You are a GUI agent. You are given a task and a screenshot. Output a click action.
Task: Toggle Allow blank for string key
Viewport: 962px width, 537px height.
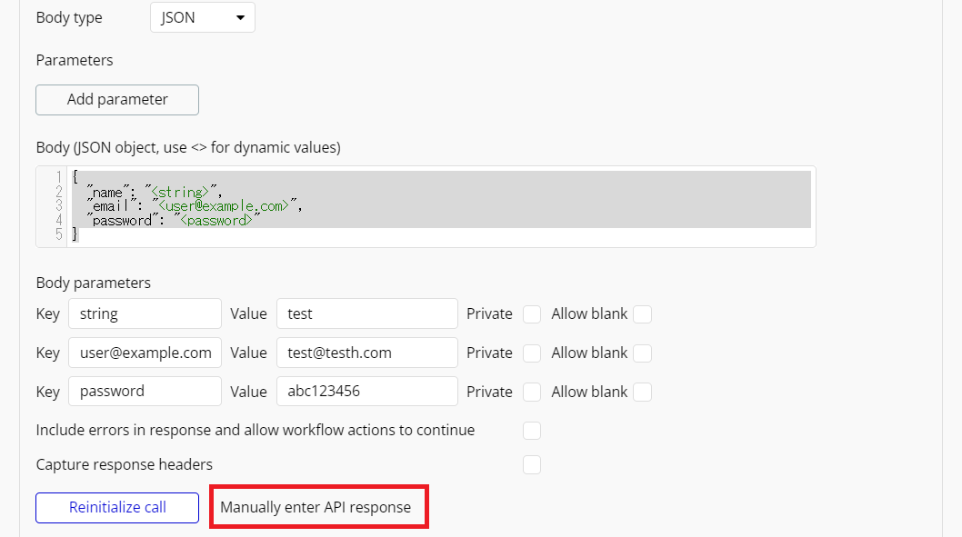click(642, 314)
